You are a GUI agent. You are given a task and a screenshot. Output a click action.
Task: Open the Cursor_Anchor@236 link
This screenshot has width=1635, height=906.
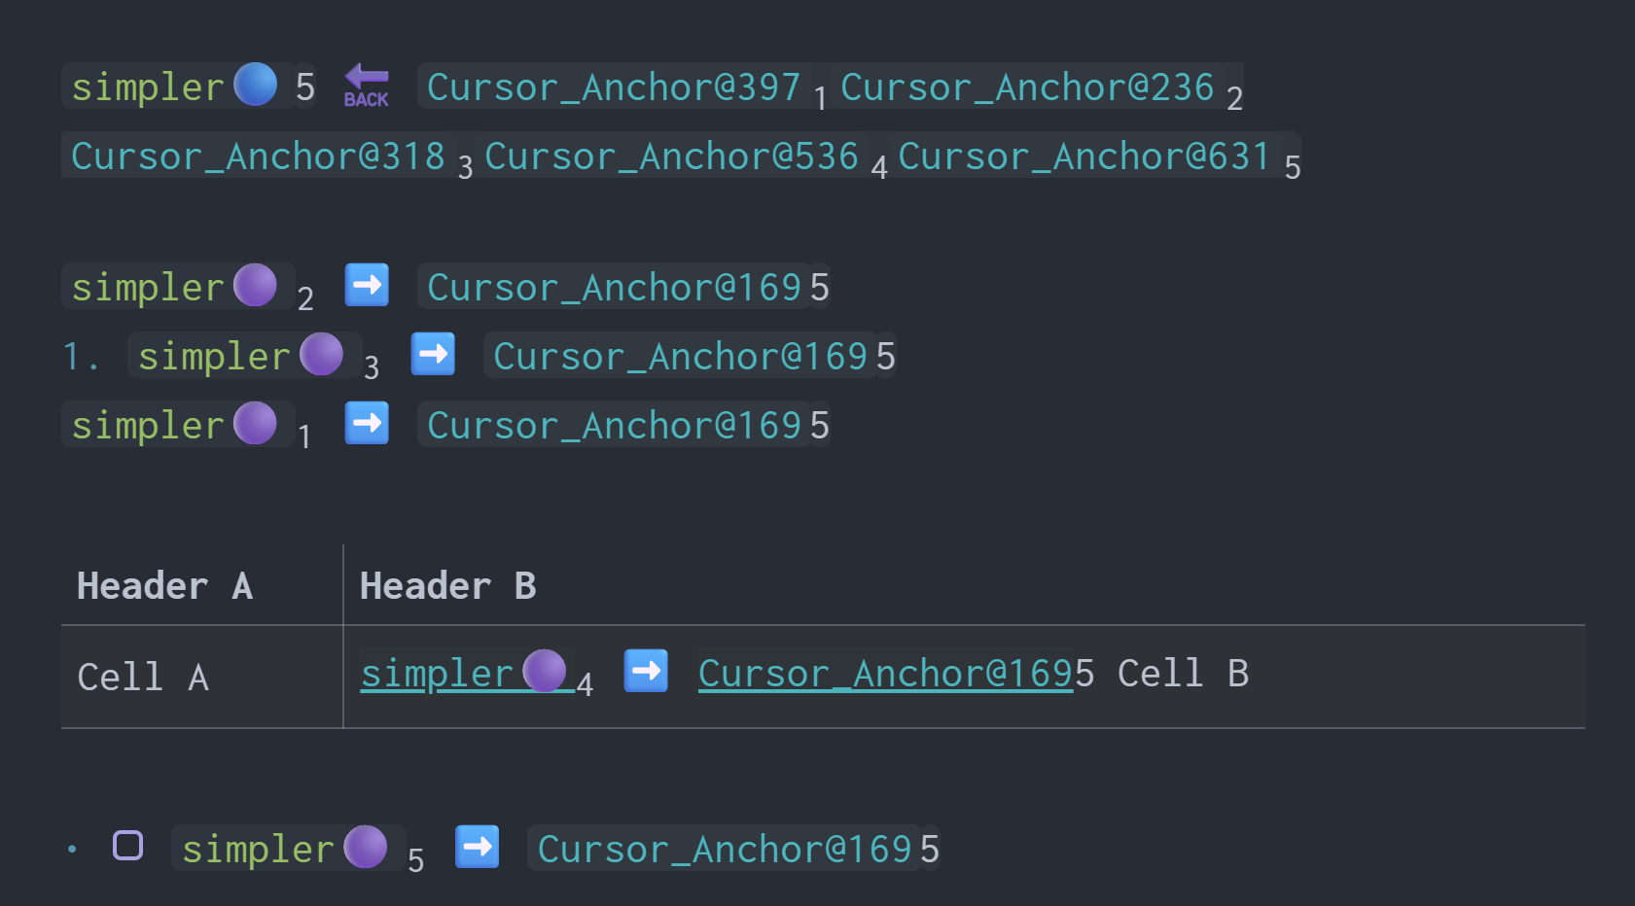[x=1027, y=87]
